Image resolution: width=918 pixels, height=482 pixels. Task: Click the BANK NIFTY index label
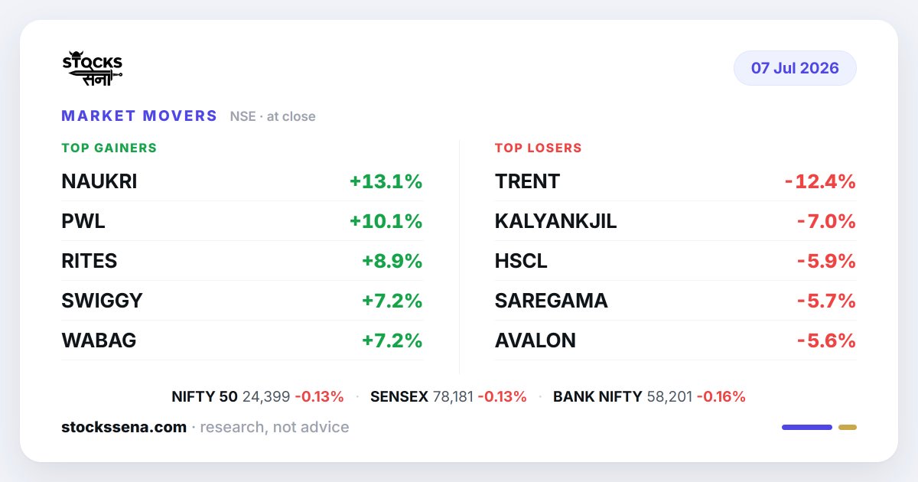coord(597,397)
